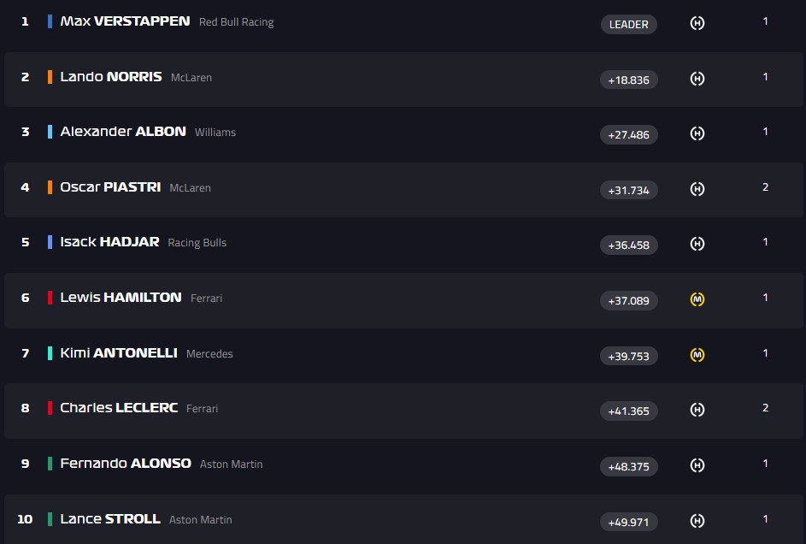This screenshot has width=806, height=544.
Task: Click the +18.836 gap badge
Action: point(628,80)
